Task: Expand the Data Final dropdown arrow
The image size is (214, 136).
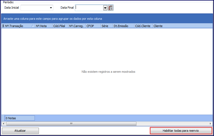Action: (x=105, y=8)
